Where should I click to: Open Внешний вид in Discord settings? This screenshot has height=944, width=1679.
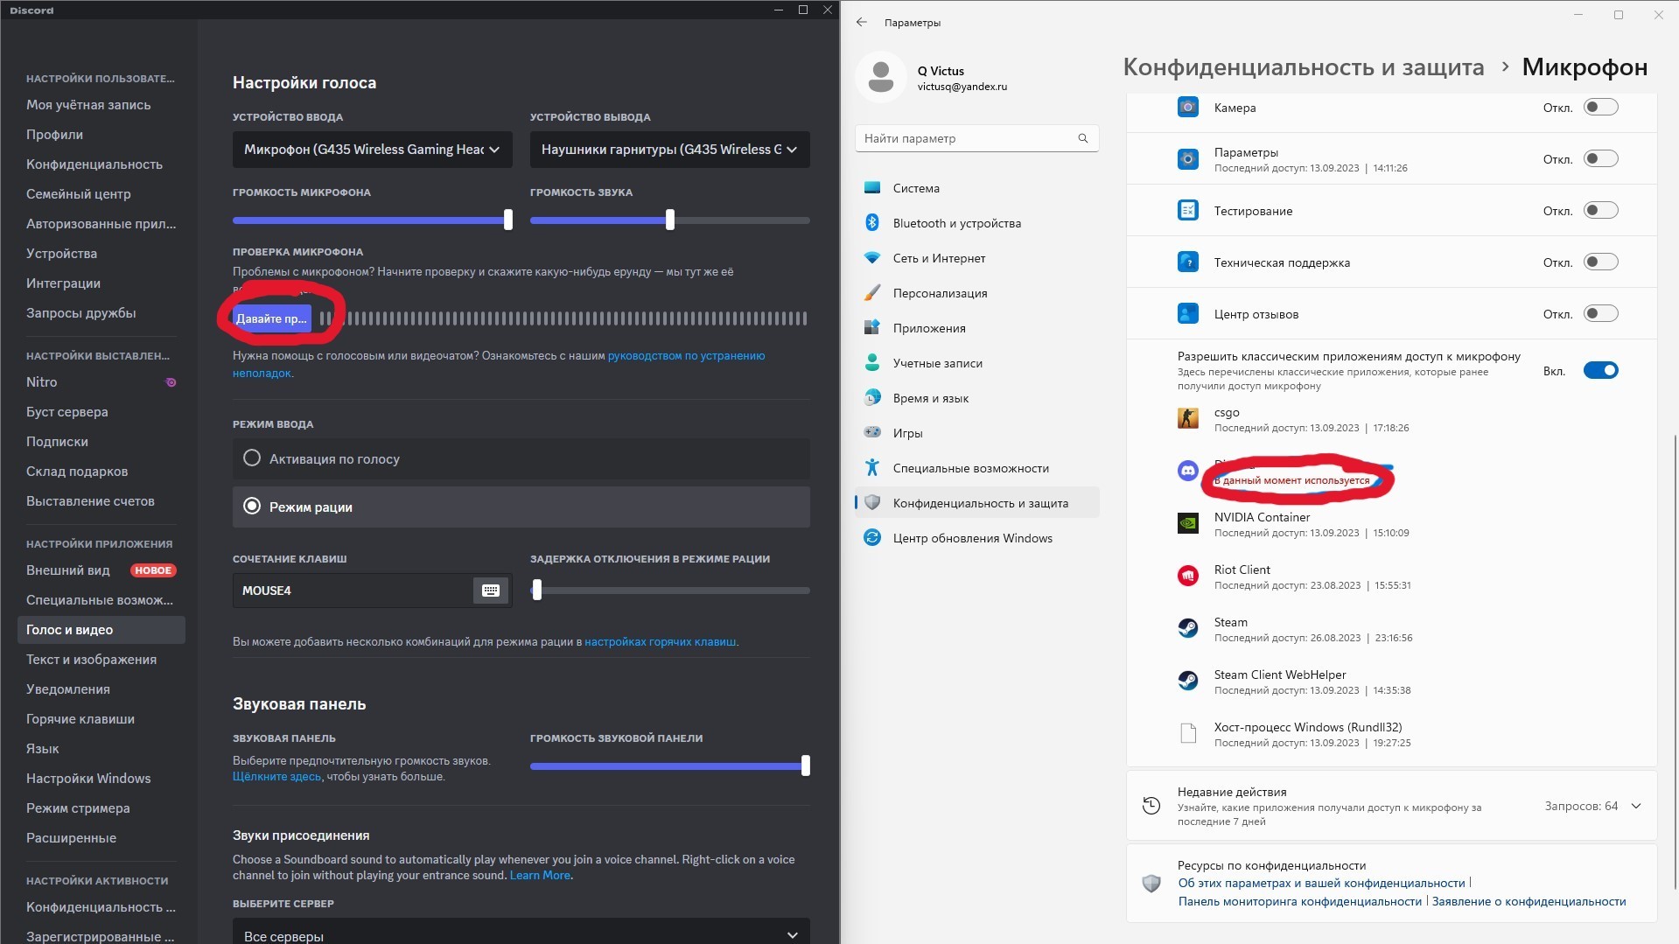[101, 570]
